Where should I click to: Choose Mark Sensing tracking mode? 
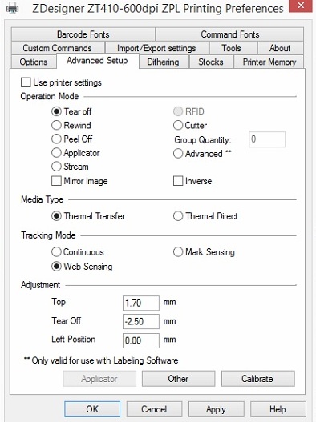[178, 252]
